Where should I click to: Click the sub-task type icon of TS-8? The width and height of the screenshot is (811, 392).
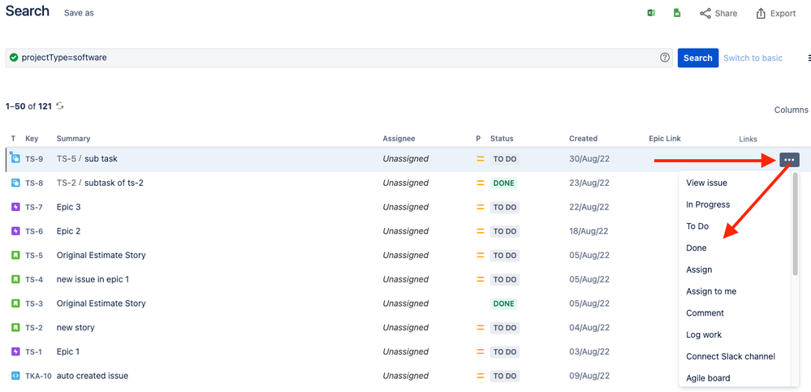15,183
